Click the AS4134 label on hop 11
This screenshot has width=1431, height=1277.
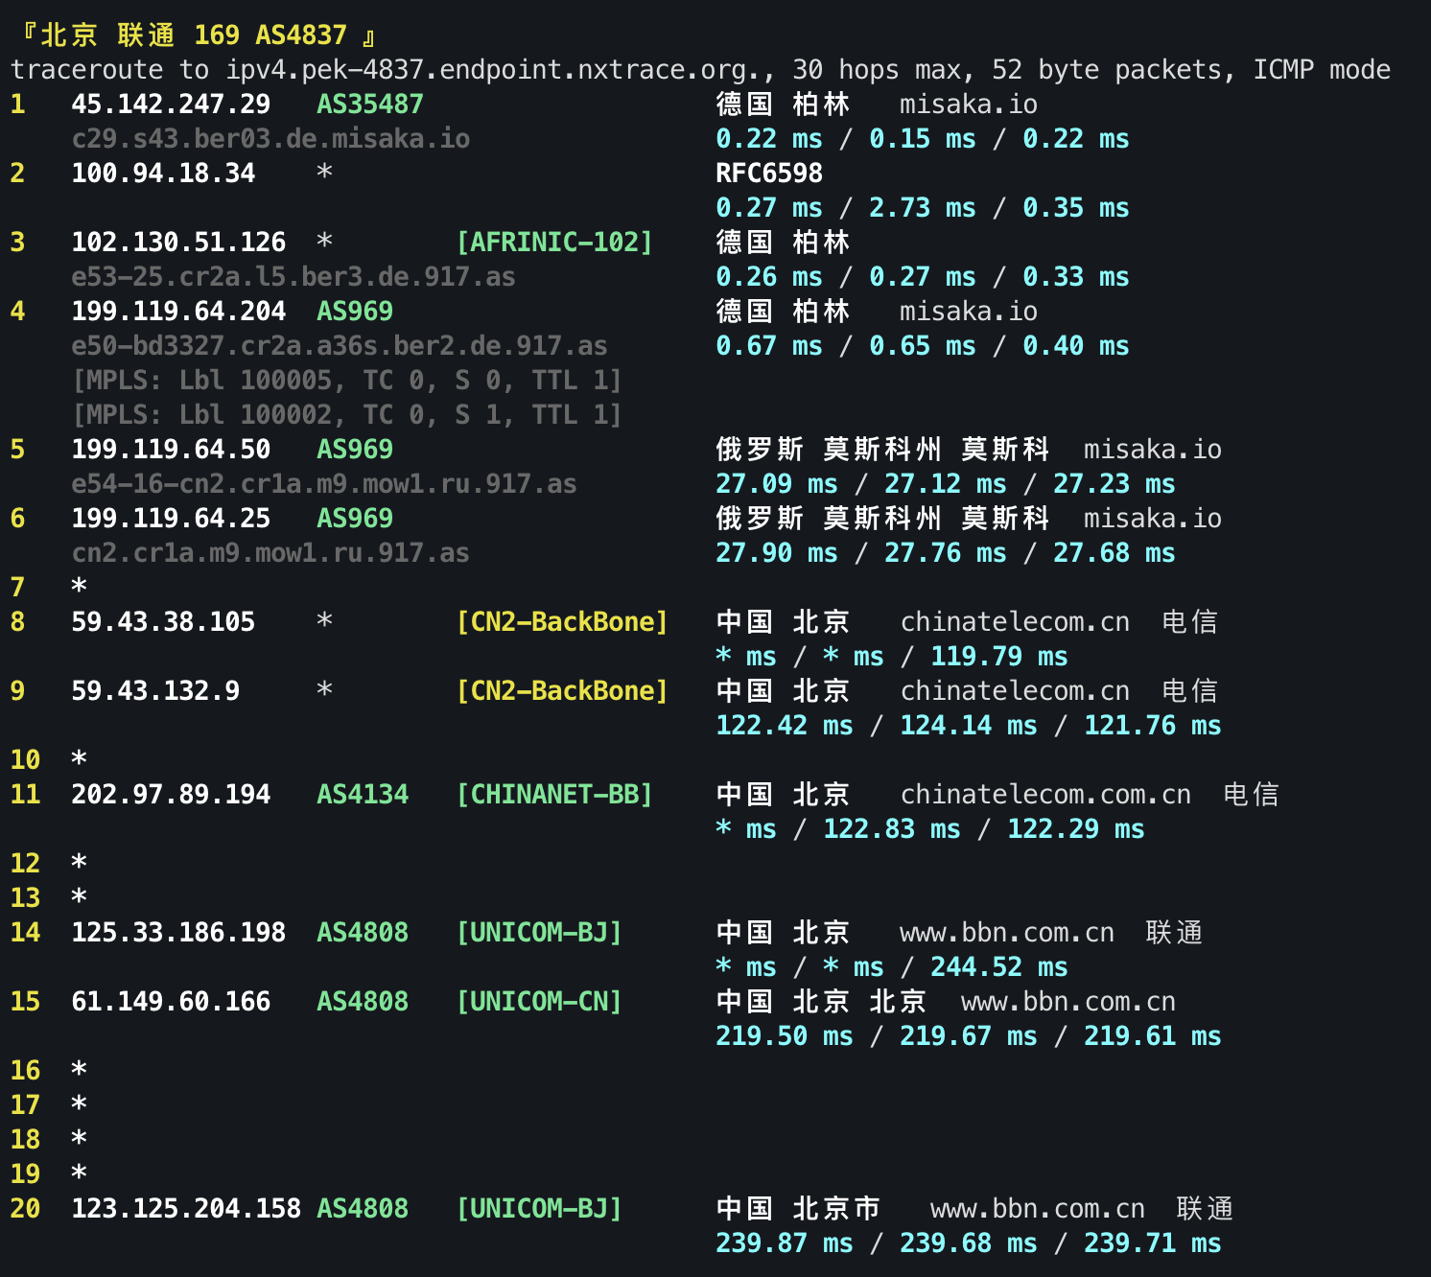pyautogui.click(x=363, y=794)
